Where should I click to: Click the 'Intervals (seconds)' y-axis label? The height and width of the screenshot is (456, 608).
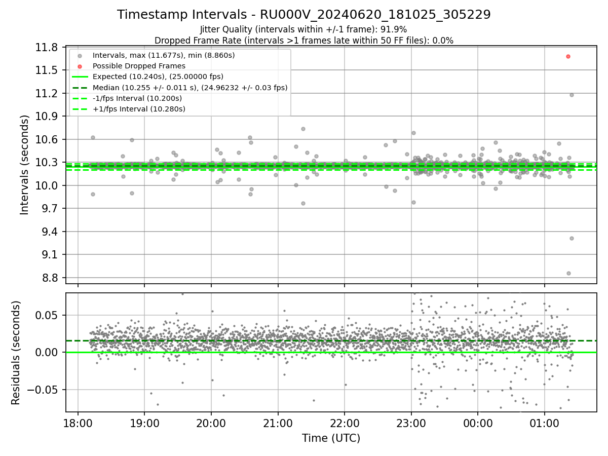(24, 165)
